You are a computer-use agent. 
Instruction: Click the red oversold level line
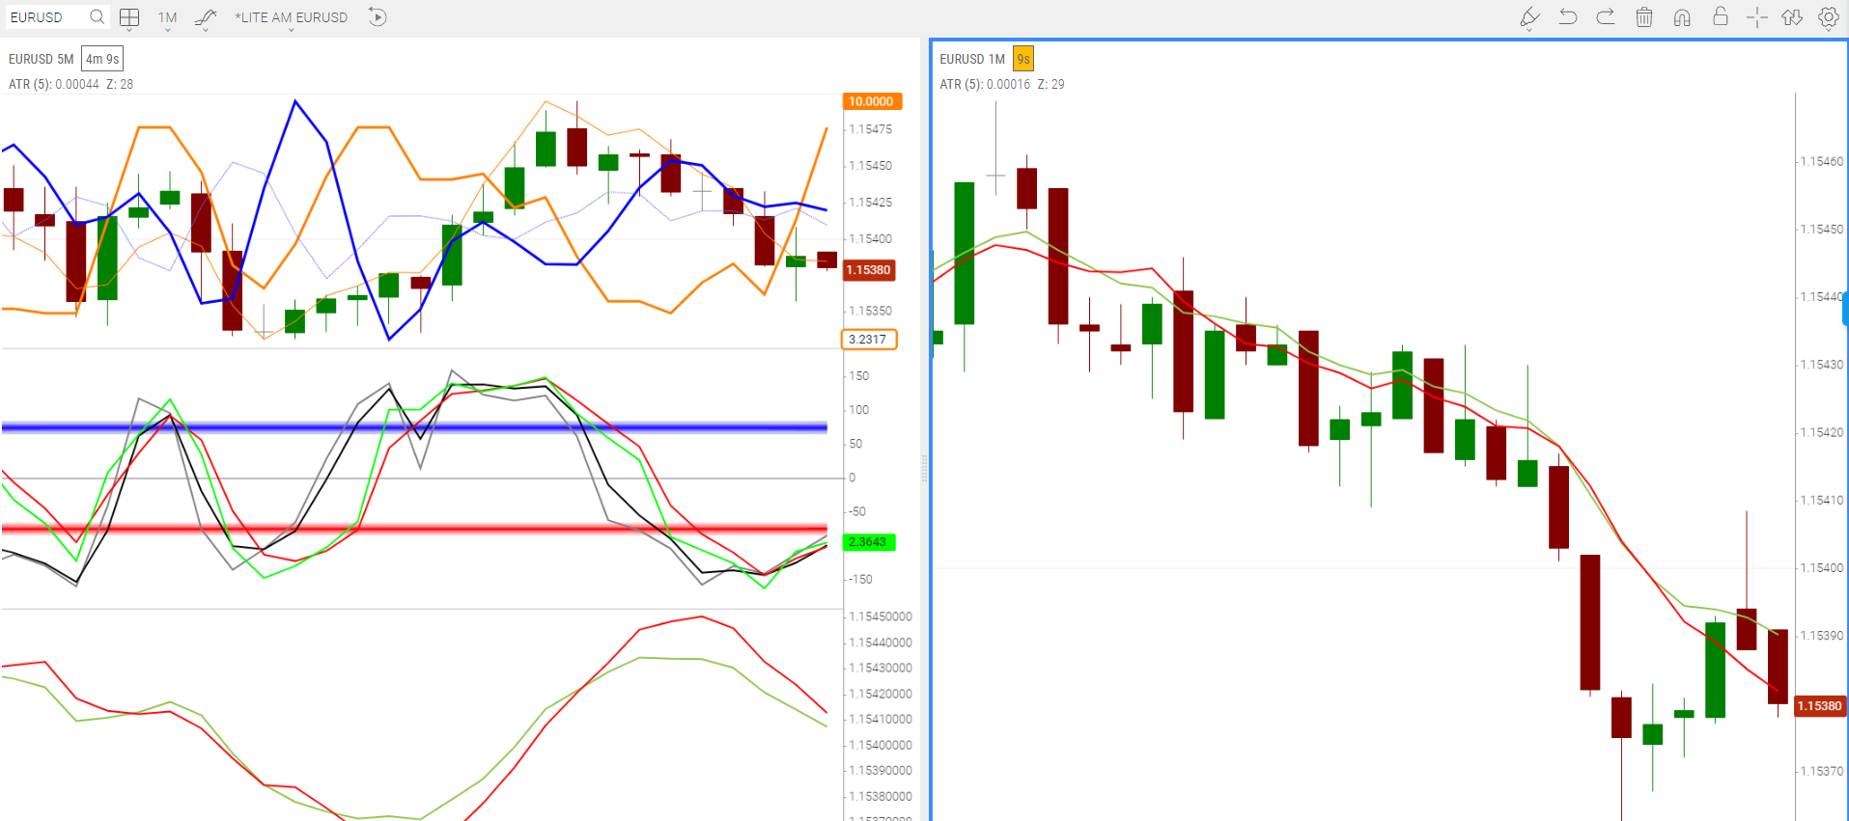[414, 529]
